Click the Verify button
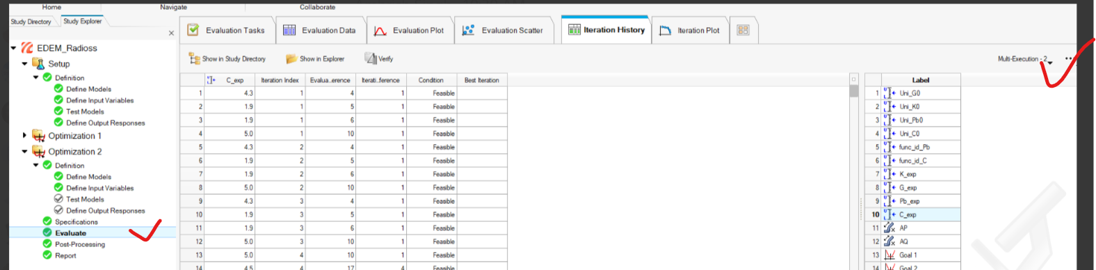 click(379, 59)
